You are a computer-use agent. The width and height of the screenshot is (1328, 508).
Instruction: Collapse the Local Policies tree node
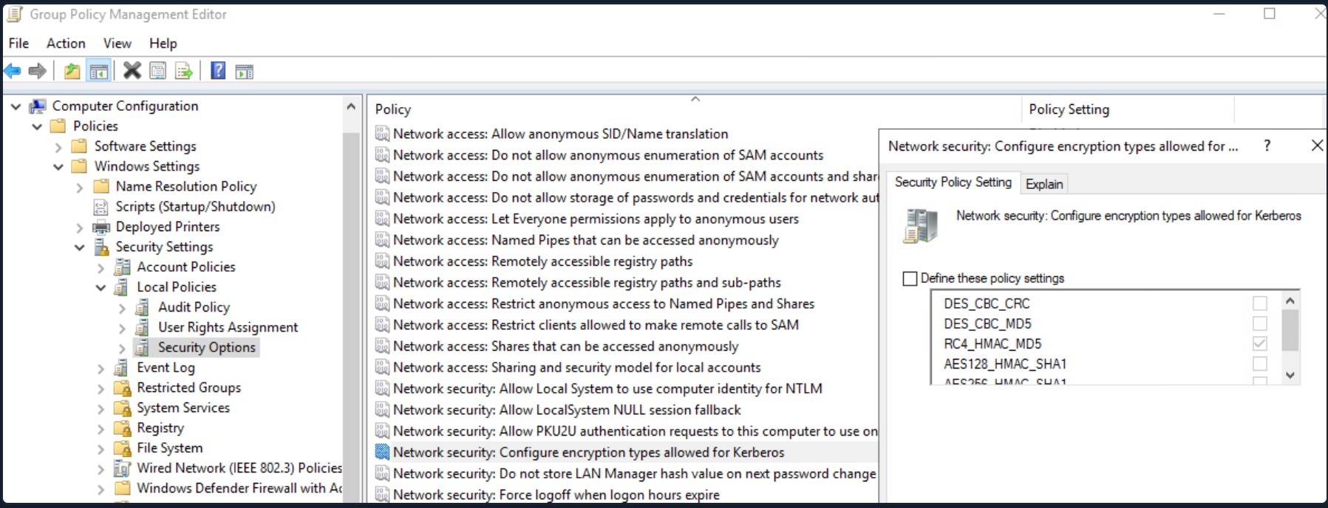tap(101, 287)
